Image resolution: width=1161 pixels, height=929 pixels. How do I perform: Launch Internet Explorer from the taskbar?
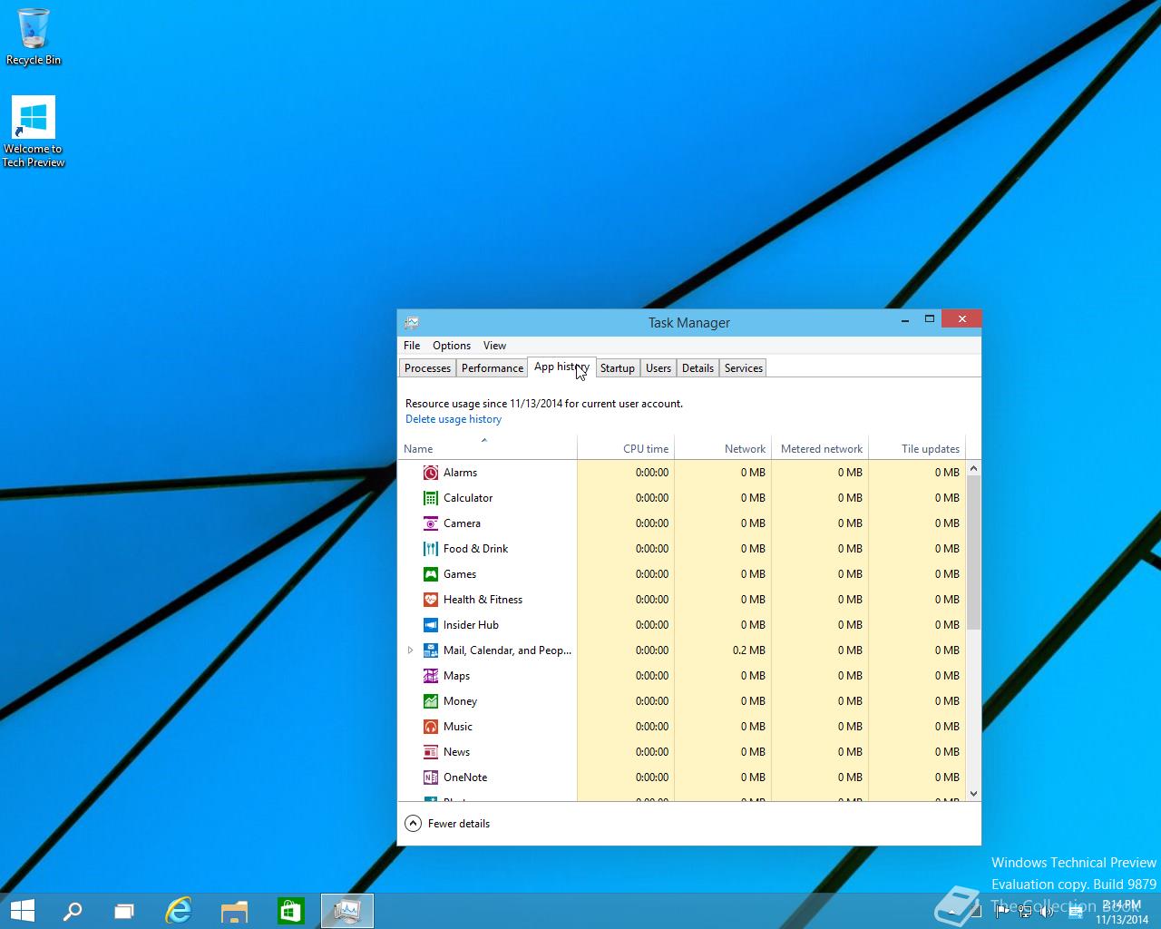pos(179,910)
